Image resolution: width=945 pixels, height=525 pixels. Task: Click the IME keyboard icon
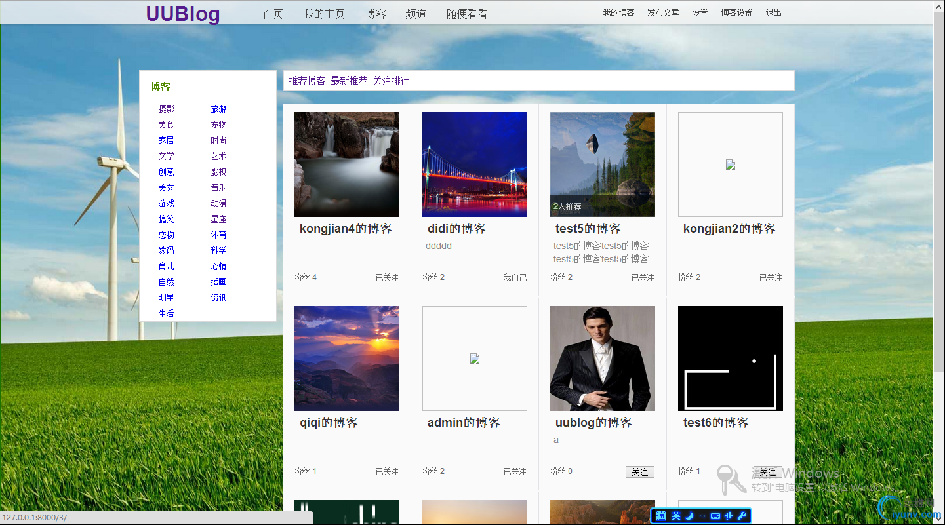[715, 516]
